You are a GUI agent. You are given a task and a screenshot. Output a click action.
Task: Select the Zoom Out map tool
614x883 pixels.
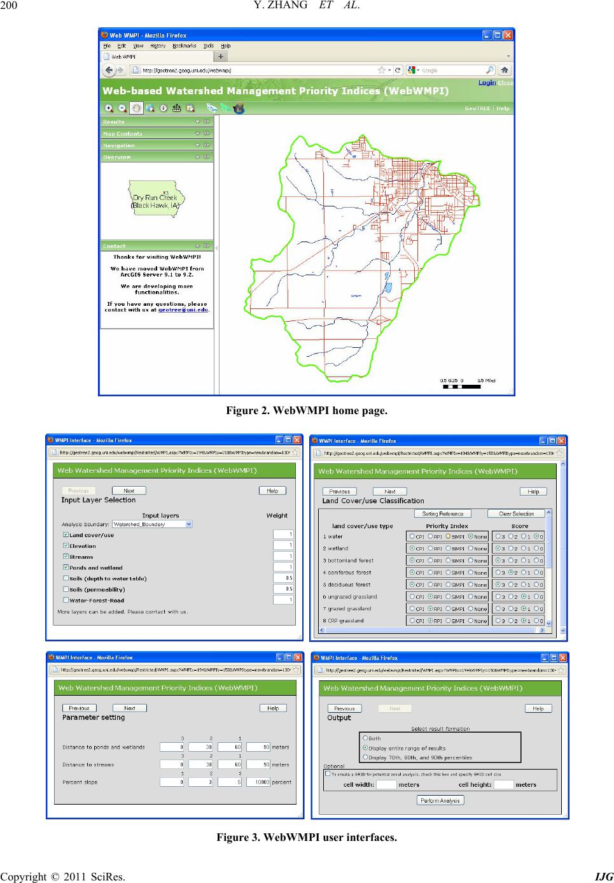pyautogui.click(x=122, y=108)
